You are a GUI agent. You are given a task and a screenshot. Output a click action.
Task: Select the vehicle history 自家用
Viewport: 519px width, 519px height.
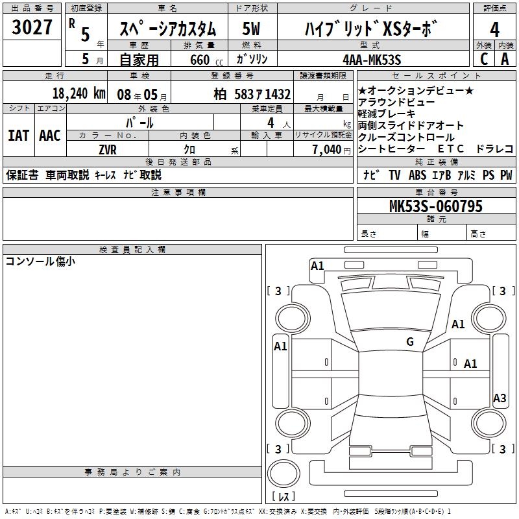coord(139,60)
